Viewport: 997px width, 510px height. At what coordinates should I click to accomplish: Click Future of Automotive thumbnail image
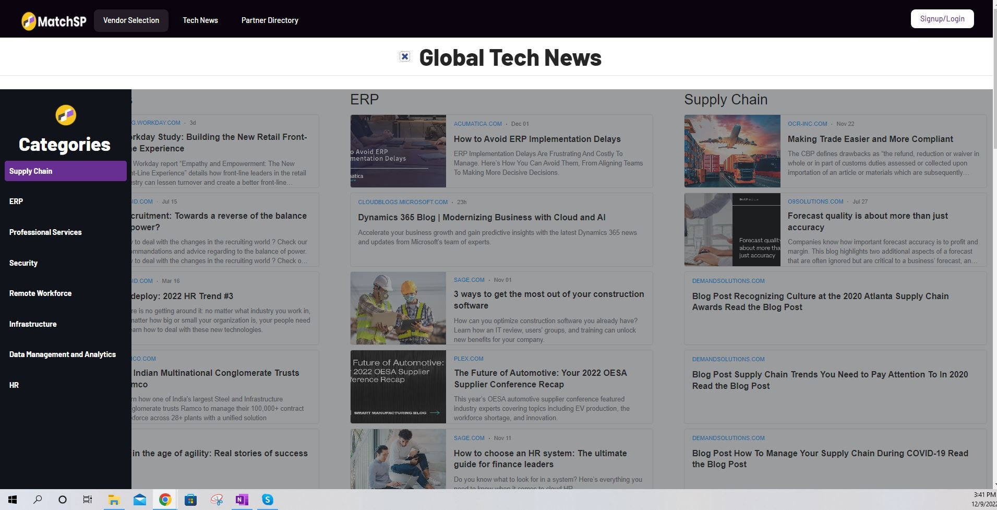pos(398,387)
